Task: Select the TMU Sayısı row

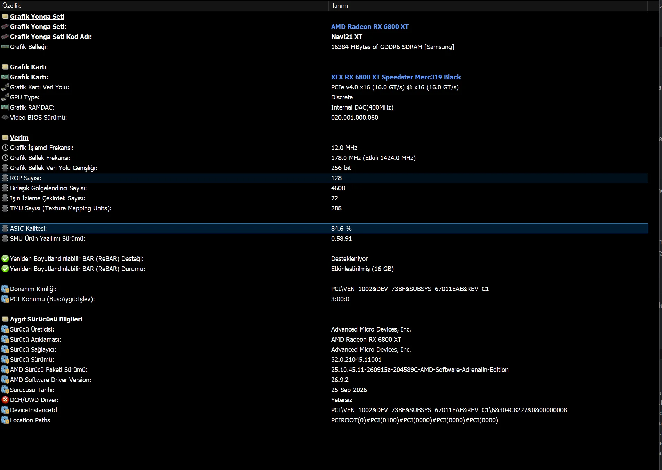Action: coord(324,208)
